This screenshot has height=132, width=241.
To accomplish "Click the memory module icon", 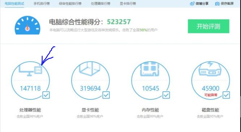I will pyautogui.click(x=150, y=69).
